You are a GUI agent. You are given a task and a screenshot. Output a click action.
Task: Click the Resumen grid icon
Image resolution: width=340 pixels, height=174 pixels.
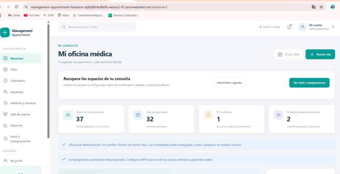click(5, 58)
